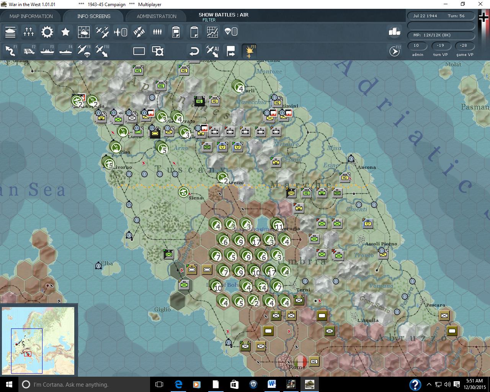490x392 pixels.
Task: Toggle the Show Battles F11 button
Action: [x=249, y=51]
